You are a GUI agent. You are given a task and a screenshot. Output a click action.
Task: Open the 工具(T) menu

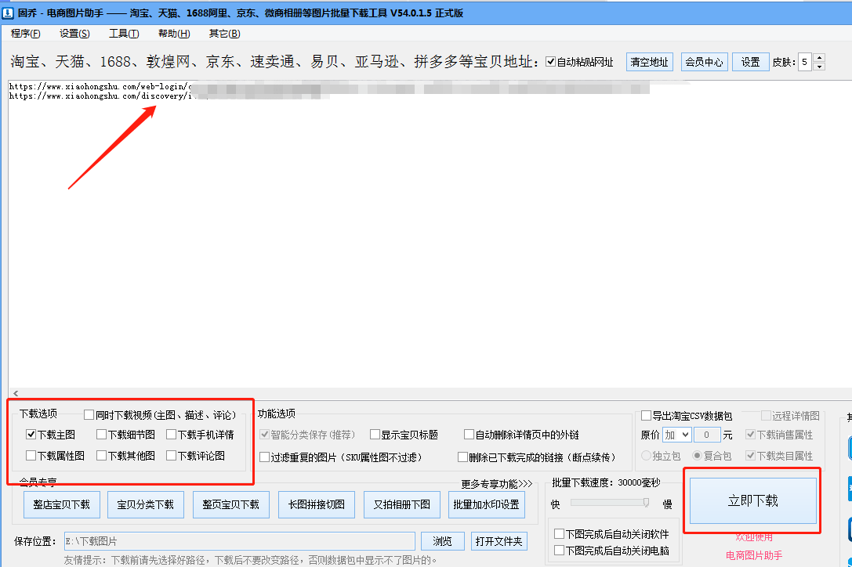pyautogui.click(x=124, y=34)
